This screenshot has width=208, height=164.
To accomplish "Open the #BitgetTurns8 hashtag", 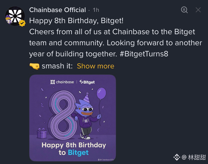I will click(x=144, y=54).
